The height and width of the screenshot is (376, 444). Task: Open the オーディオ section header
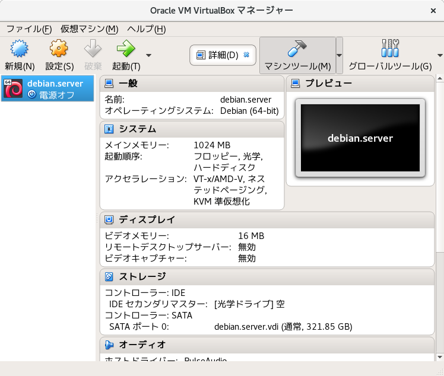267,345
